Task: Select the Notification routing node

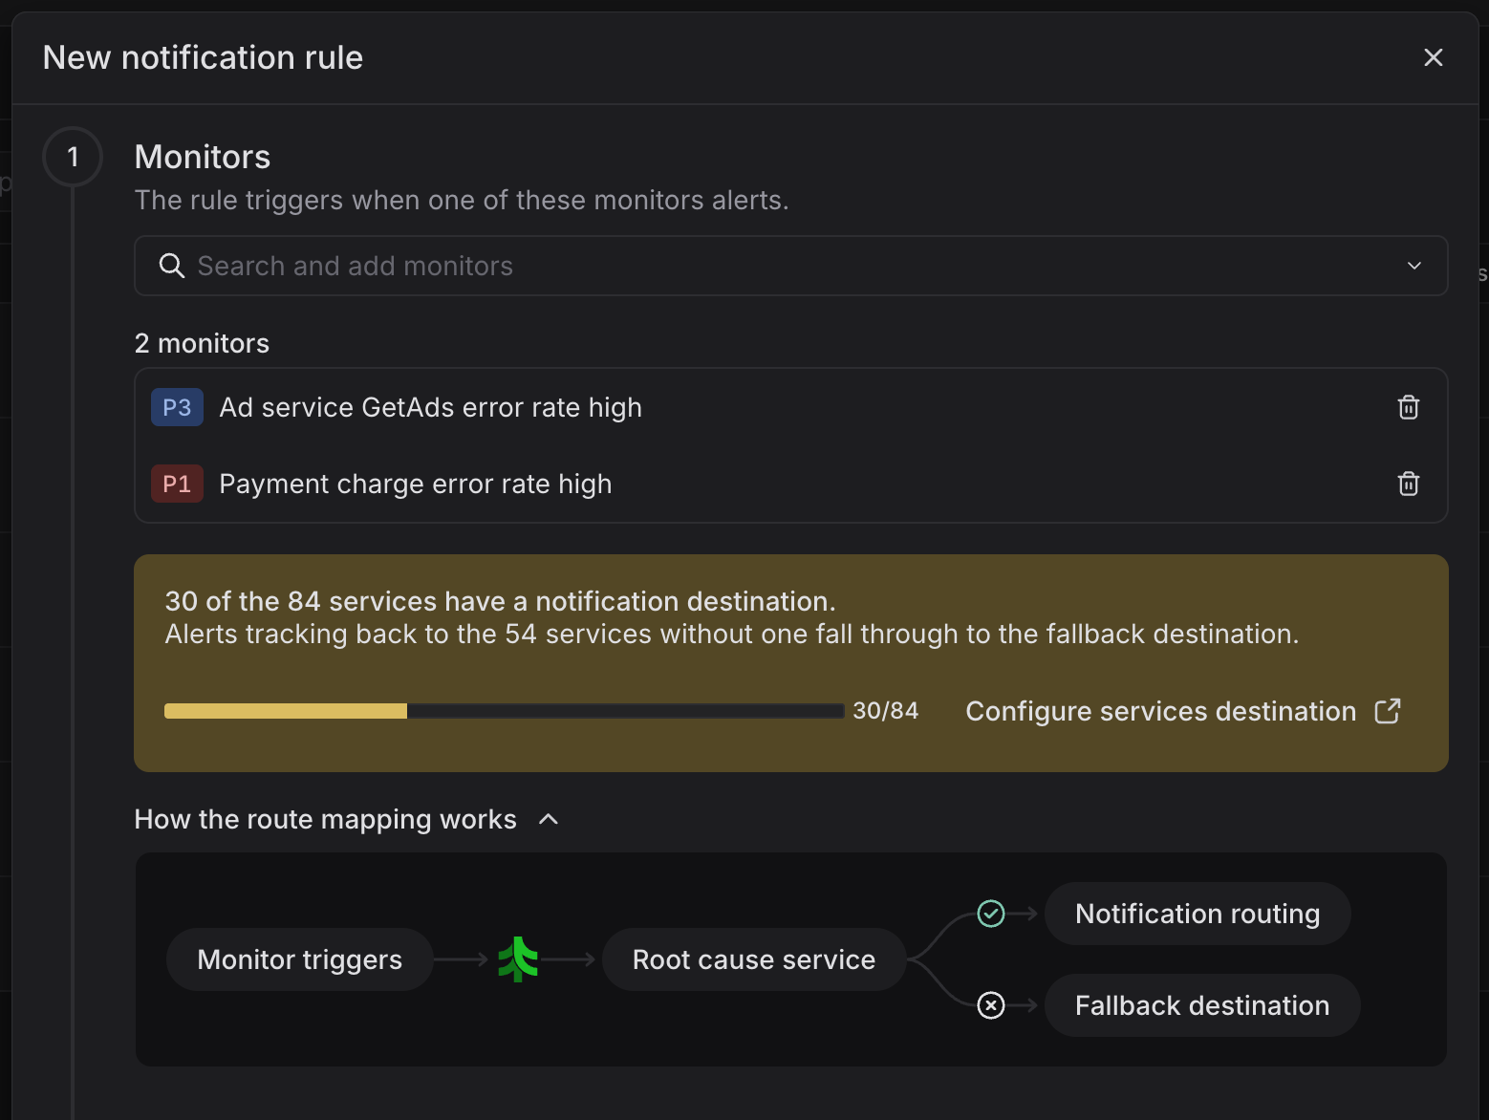Action: pos(1198,914)
